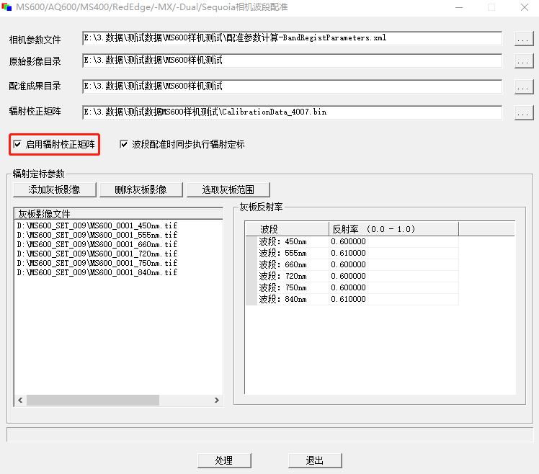The width and height of the screenshot is (539, 474).
Task: Select the MS600_0001_450nm.tif file row
Action: click(97, 225)
